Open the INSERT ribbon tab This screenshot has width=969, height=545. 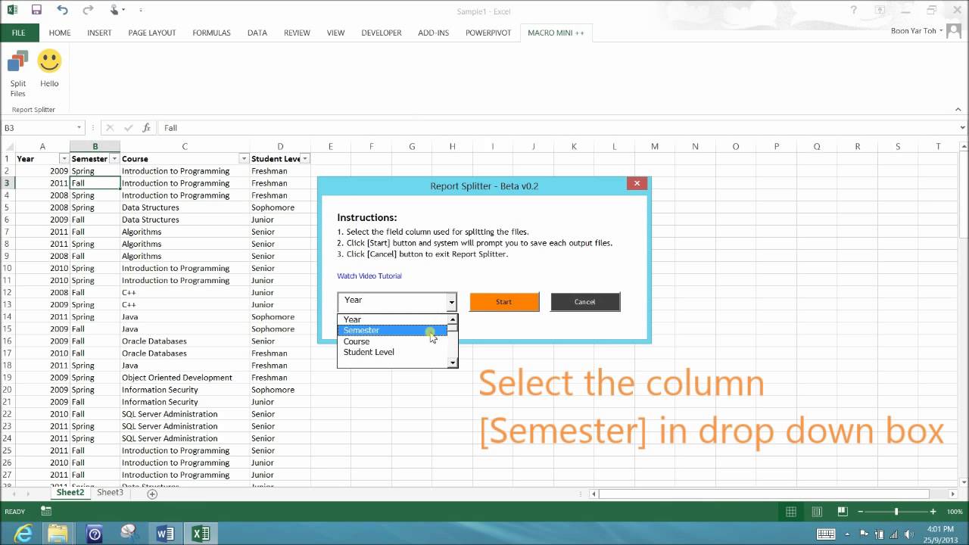click(x=99, y=33)
